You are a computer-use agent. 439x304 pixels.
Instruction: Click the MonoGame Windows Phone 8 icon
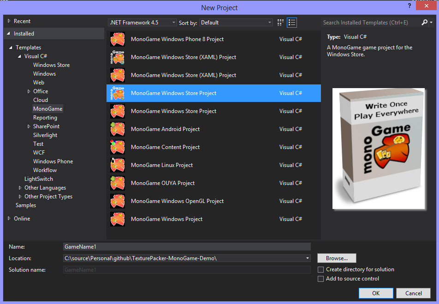tap(118, 39)
